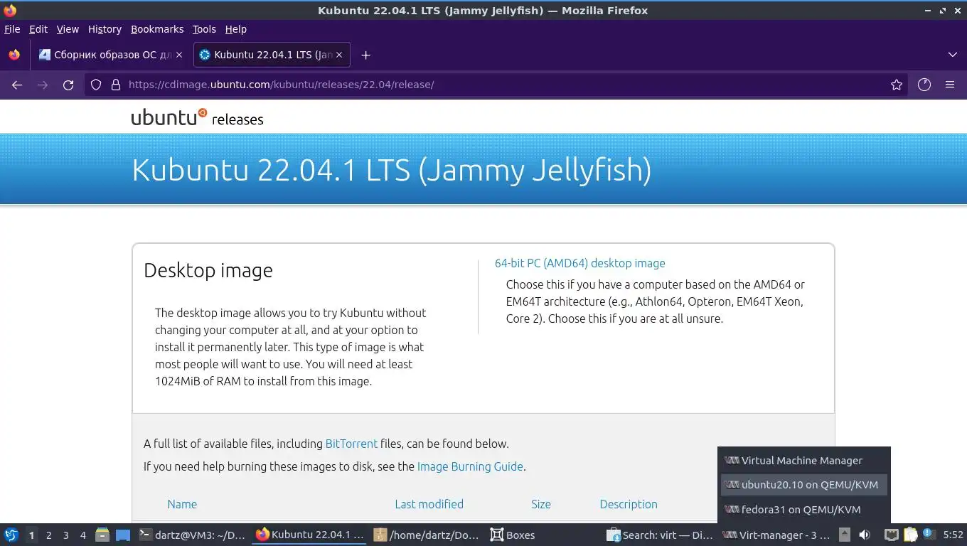
Task: Click the 5:52 panel clock
Action: [x=953, y=535]
